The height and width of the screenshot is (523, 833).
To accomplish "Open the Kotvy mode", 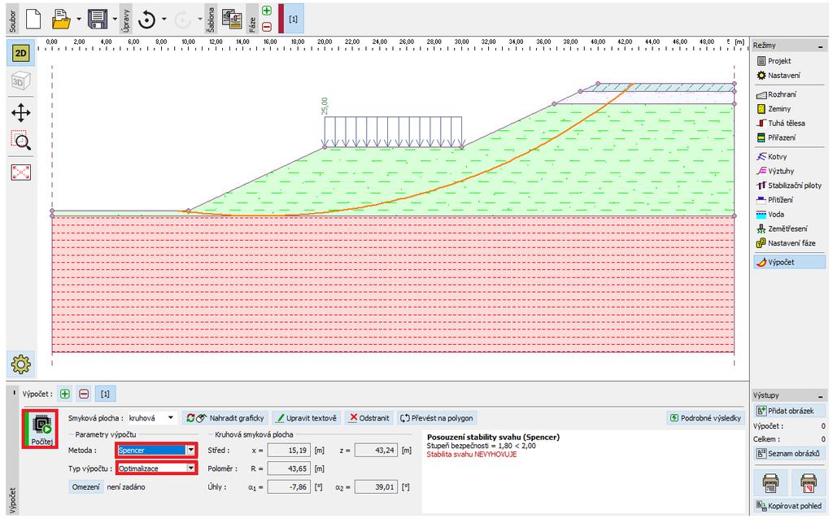I will click(789, 157).
